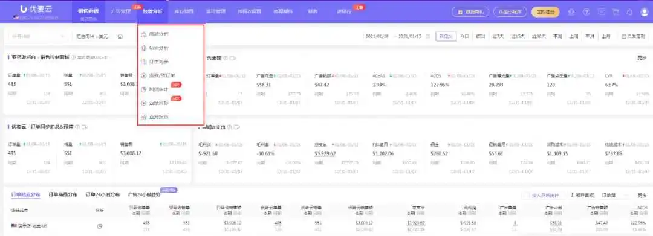Click 更多 above the table
653x236 pixels.
(642, 196)
